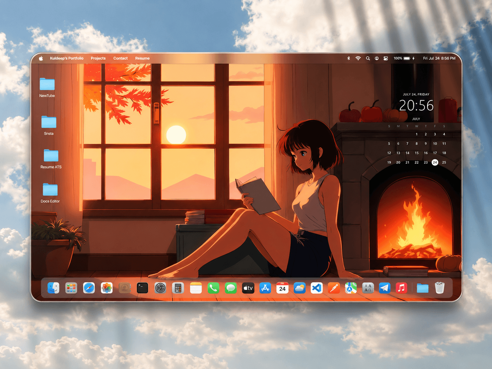Screen dimensions: 492x369
Task: Launch Safari from the dock
Action: pos(89,288)
